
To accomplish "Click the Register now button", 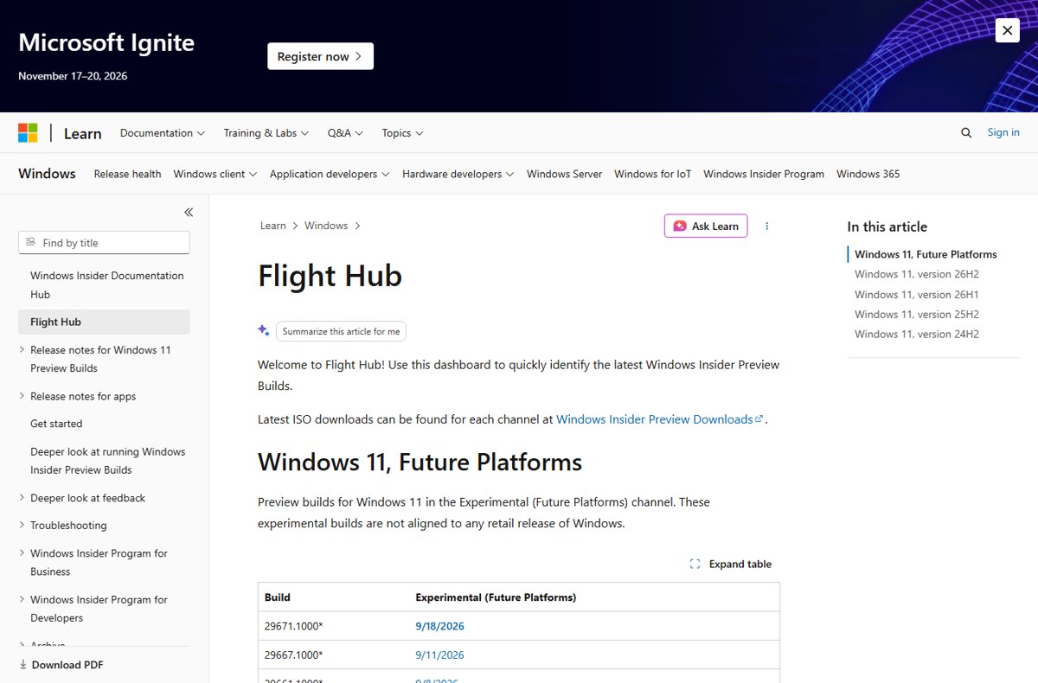I will click(x=320, y=56).
